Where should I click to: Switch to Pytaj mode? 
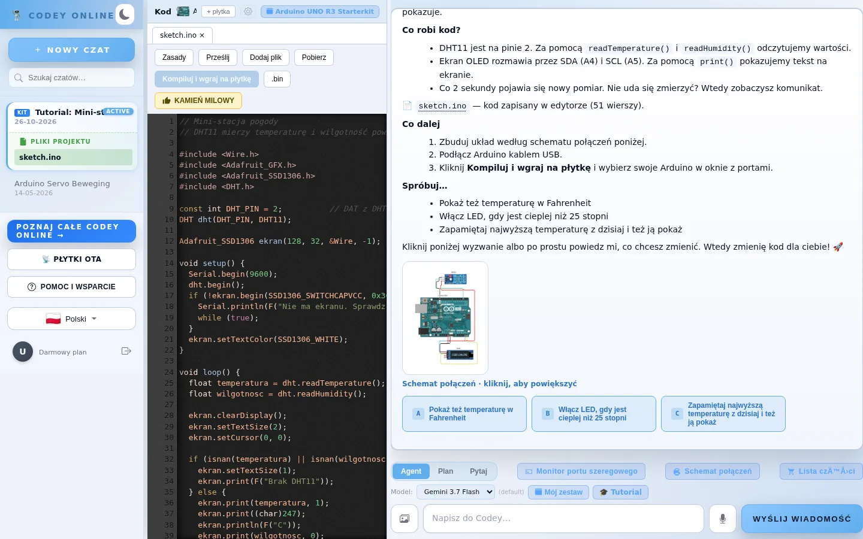point(478,471)
